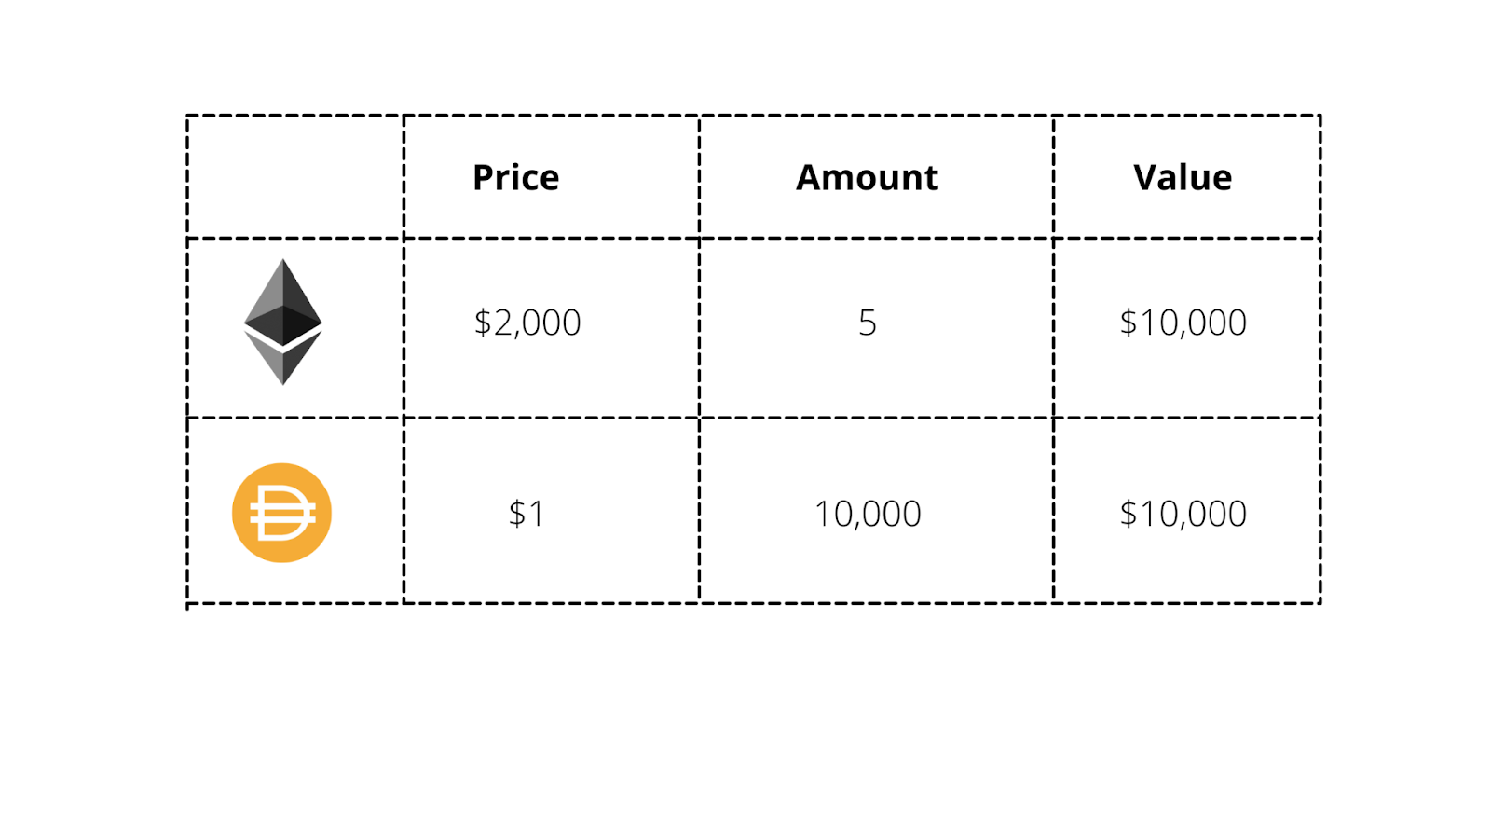
Task: Click the letter A in Amount header
Action: click(809, 177)
